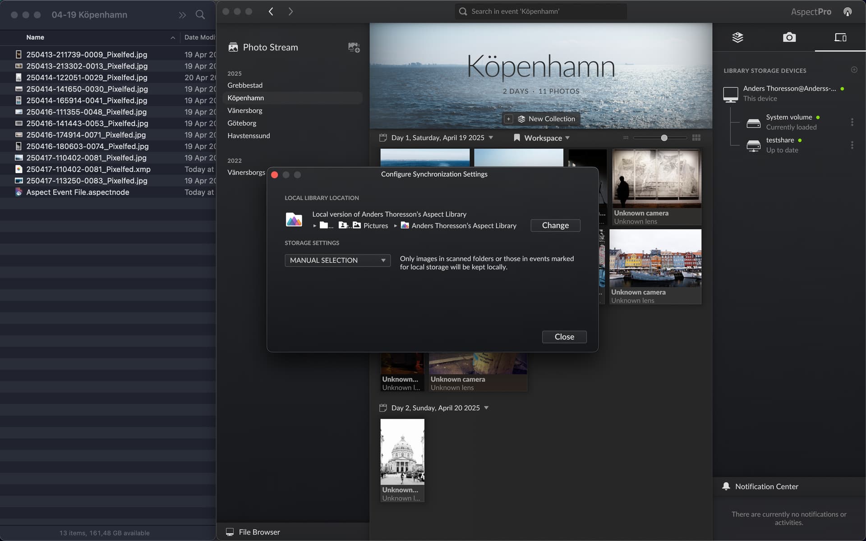Click the testshare network drive icon
The height and width of the screenshot is (541, 866).
coord(753,146)
